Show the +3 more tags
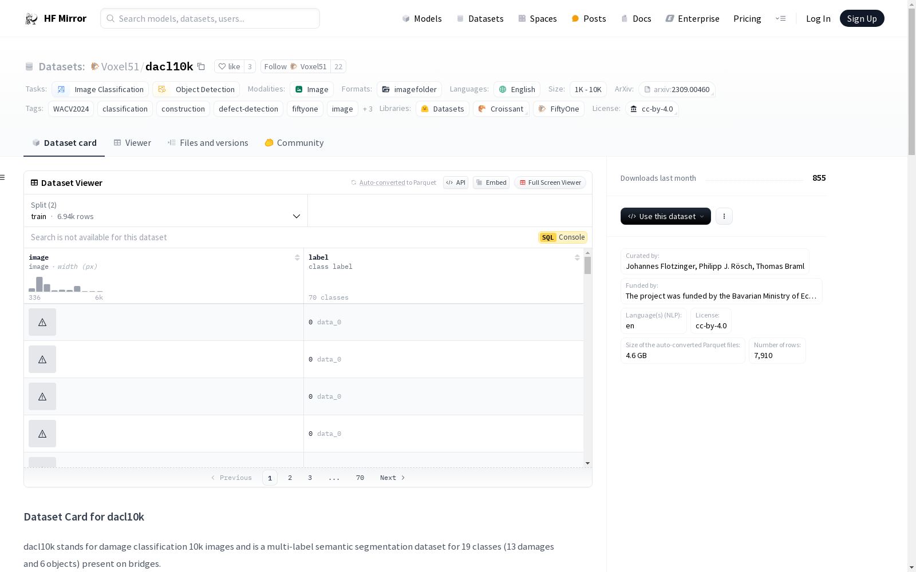 [x=368, y=109]
